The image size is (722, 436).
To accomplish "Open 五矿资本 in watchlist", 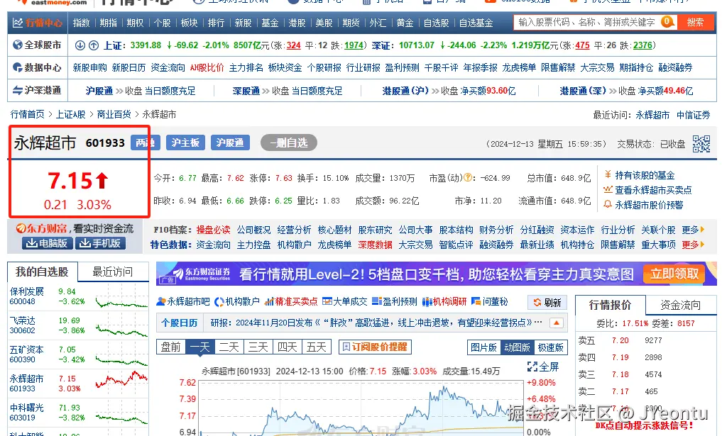I will [27, 350].
